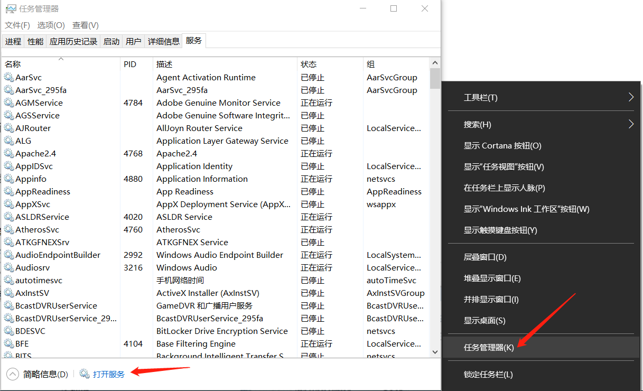Collapse to 简略信息 using the circled arrow
643x391 pixels.
click(x=13, y=374)
